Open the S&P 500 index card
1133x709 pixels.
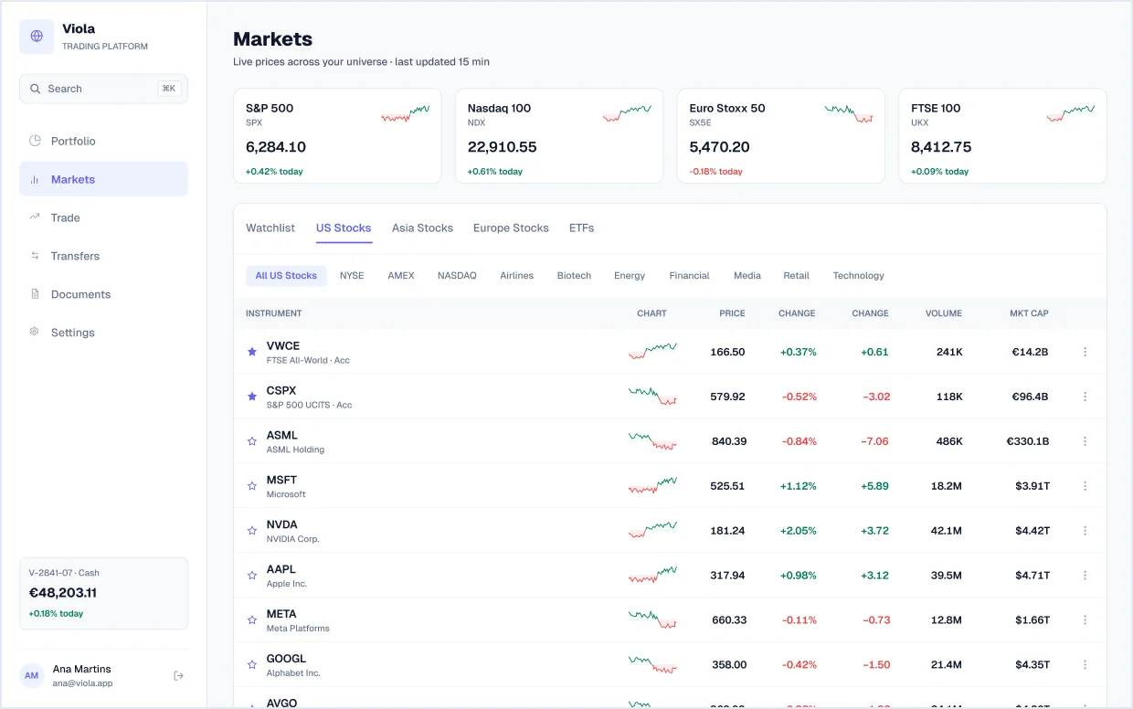point(337,136)
